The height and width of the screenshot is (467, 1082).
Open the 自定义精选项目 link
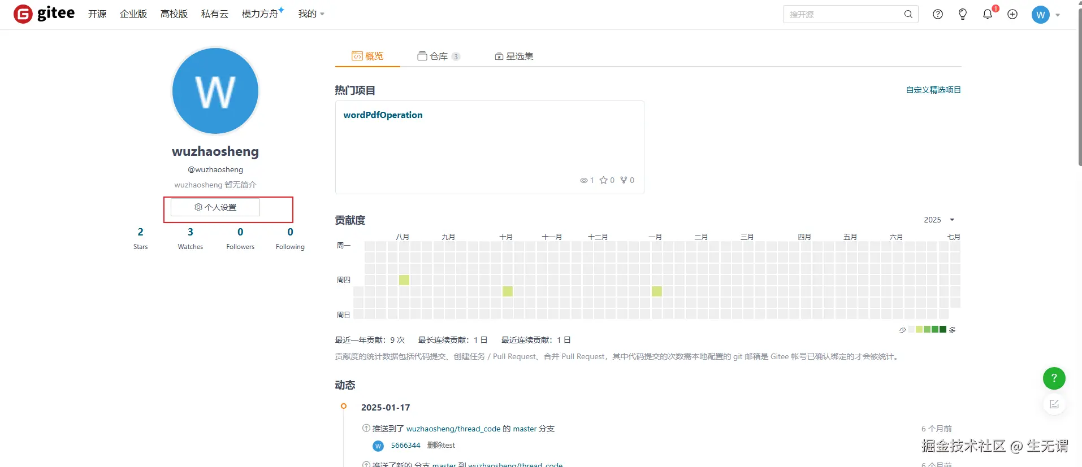pos(933,90)
